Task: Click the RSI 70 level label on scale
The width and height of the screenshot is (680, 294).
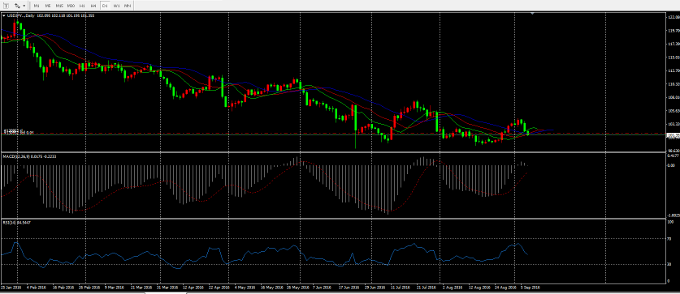Action: [670, 238]
